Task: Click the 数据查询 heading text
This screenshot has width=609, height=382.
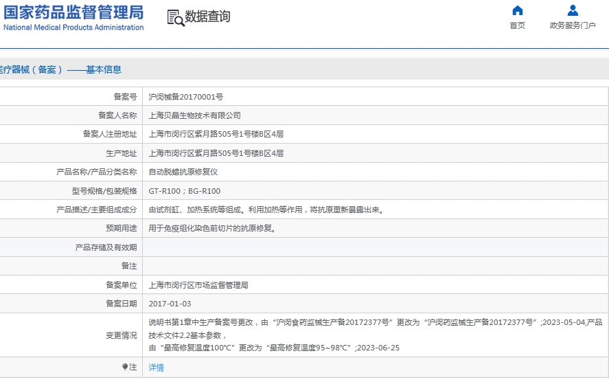Action: pyautogui.click(x=207, y=16)
